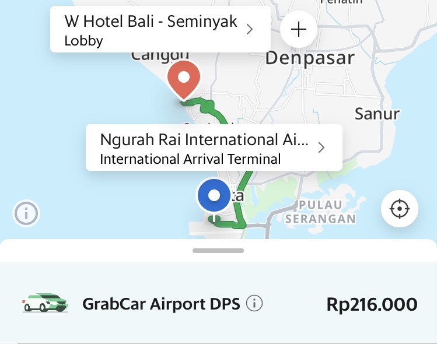Screen dimensions: 437x348
Task: Tap the Rp216.000 fare price
Action: 372,304
